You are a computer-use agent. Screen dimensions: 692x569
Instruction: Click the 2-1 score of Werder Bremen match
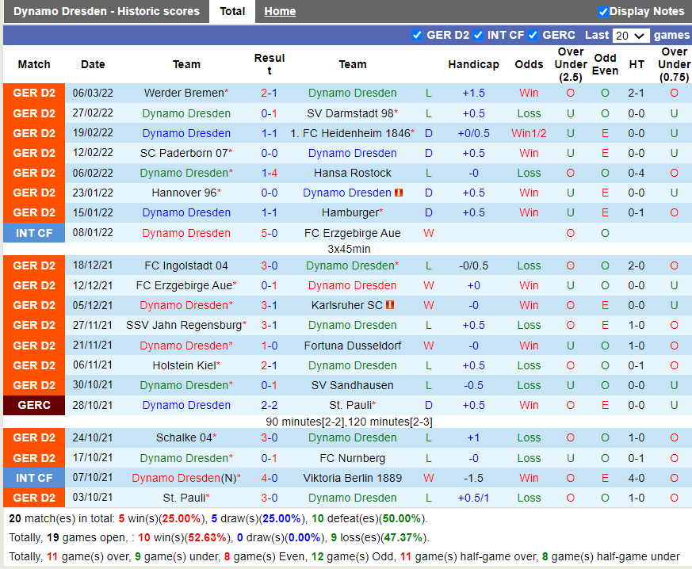269,93
